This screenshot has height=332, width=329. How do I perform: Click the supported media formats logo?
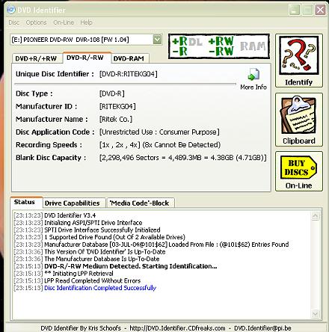219,46
